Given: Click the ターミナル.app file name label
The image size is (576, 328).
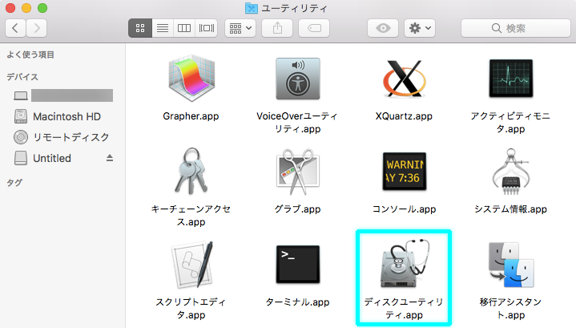Looking at the screenshot, I should pyautogui.click(x=298, y=302).
